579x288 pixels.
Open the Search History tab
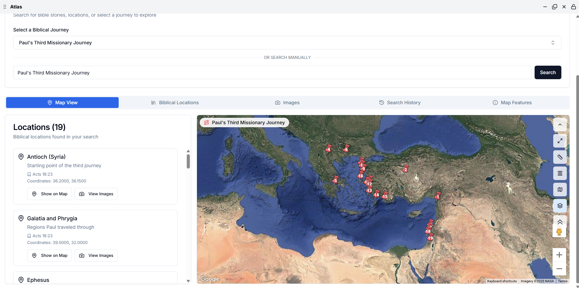[x=400, y=103]
